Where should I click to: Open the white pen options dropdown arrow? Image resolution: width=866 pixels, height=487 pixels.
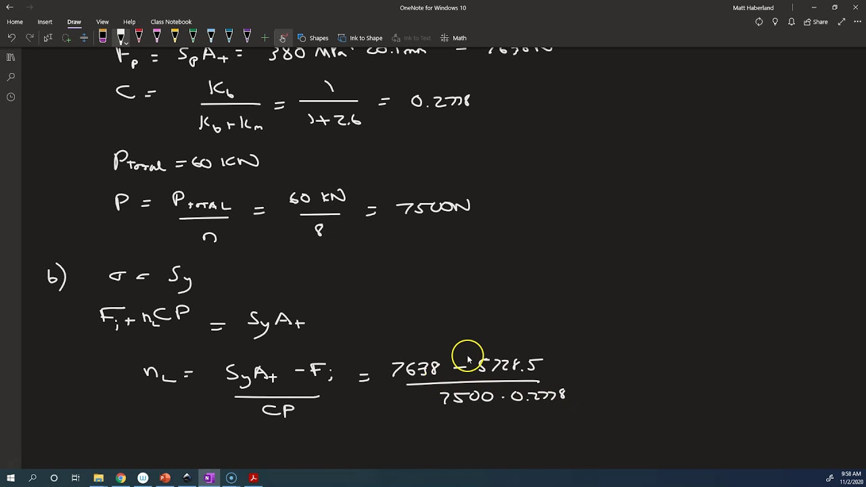[x=125, y=43]
